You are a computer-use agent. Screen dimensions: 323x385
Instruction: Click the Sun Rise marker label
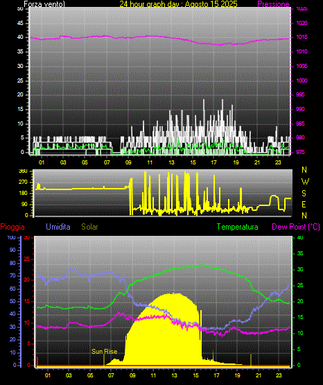tap(104, 352)
